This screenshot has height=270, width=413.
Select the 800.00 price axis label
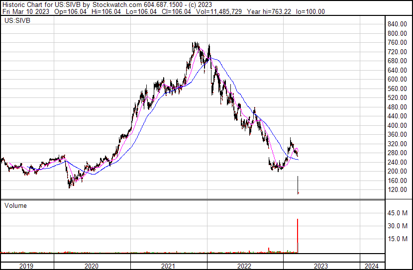coord(397,33)
